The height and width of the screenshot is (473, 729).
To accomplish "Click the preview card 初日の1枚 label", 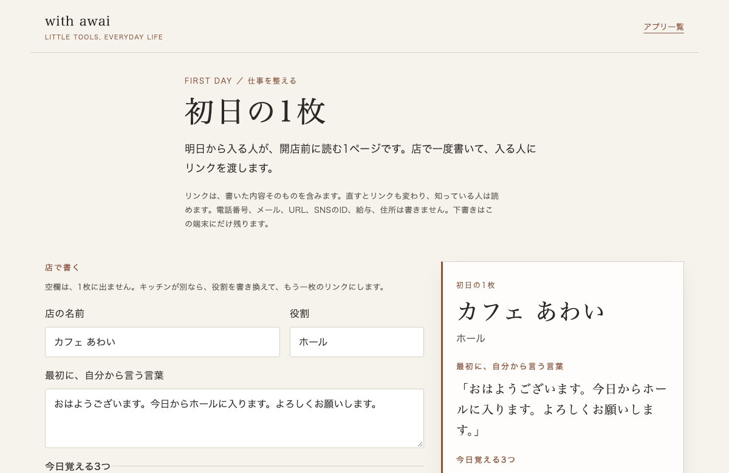I will coord(476,285).
